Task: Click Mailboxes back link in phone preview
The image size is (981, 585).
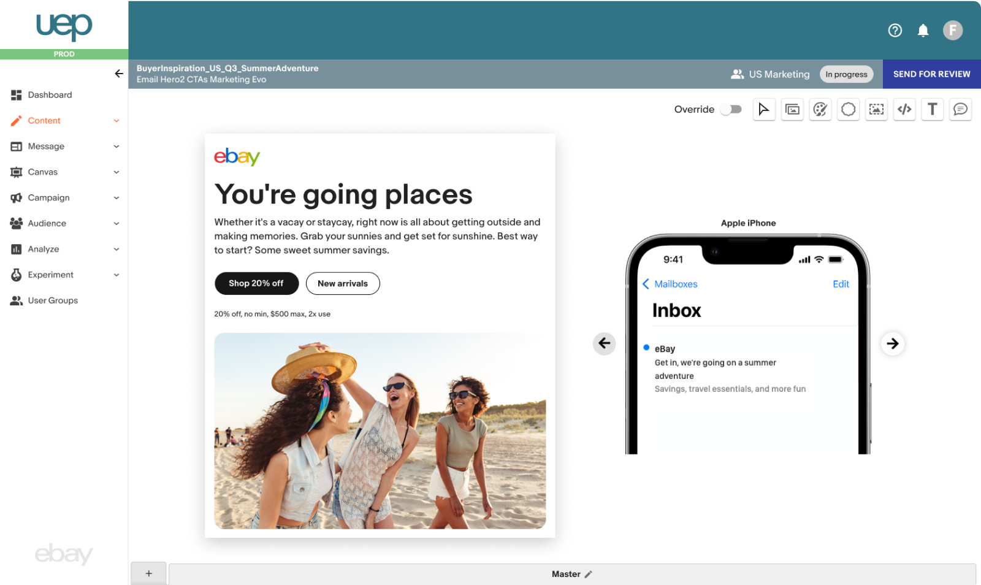Action: 670,284
